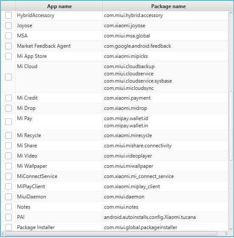Click package android.autoinstalls.config.Xiaomi.tucana

coord(150,217)
